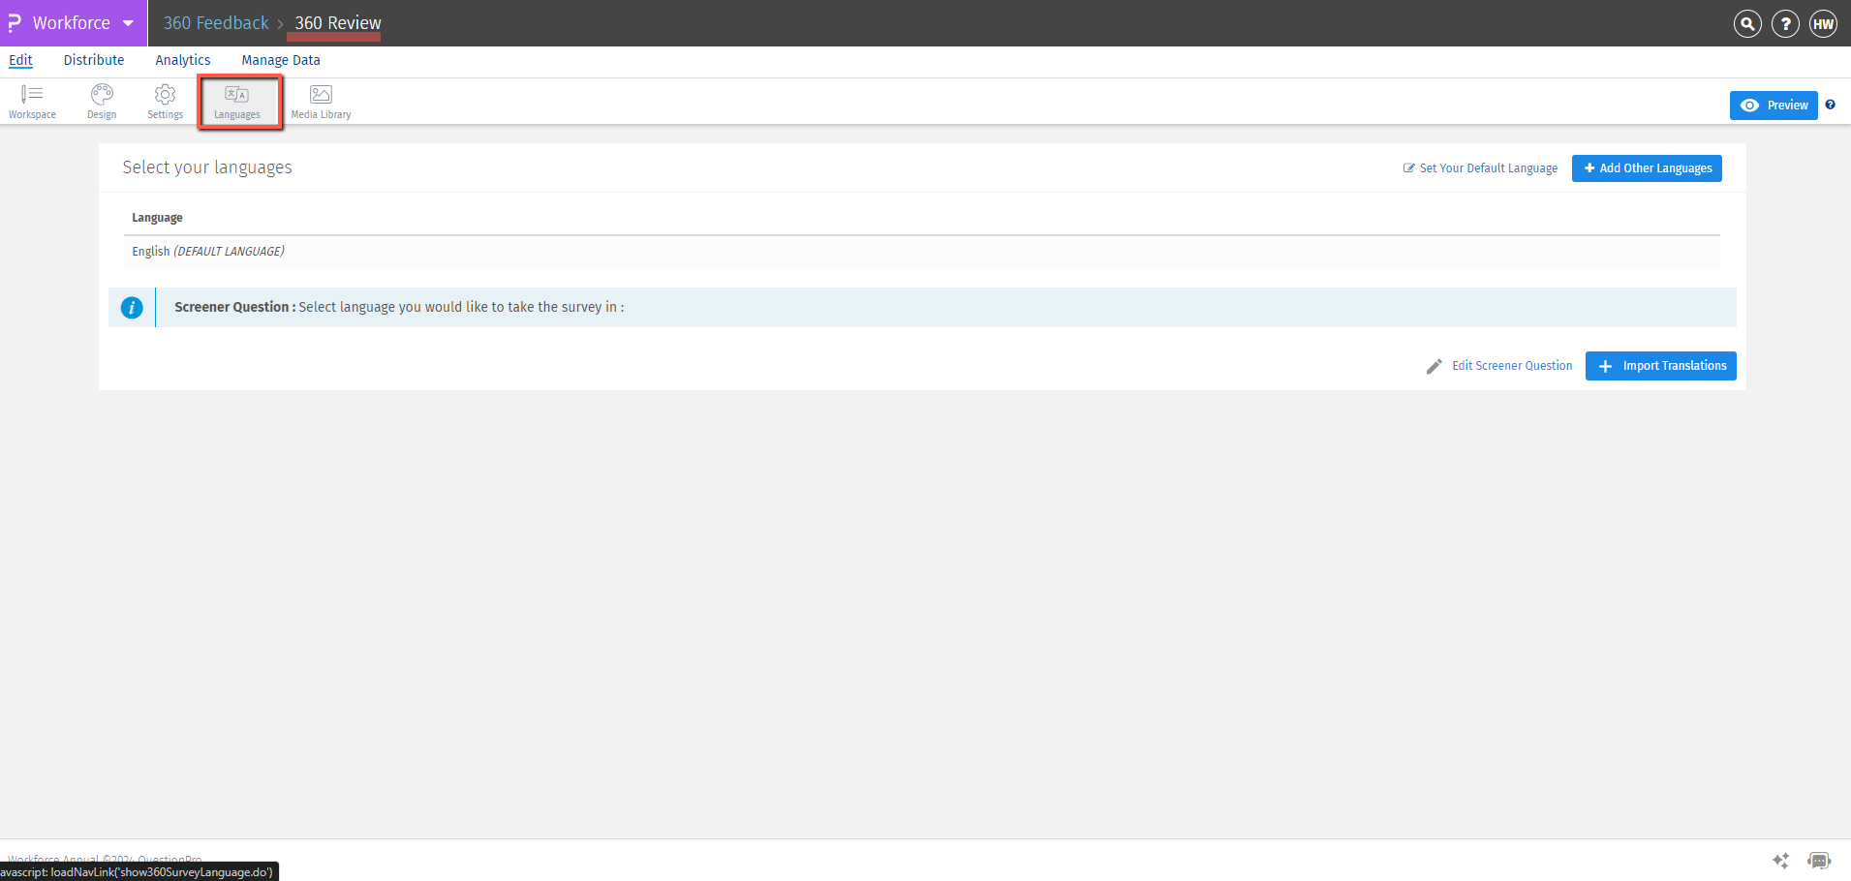
Task: Switch to the Distribute tab
Action: tap(94, 60)
